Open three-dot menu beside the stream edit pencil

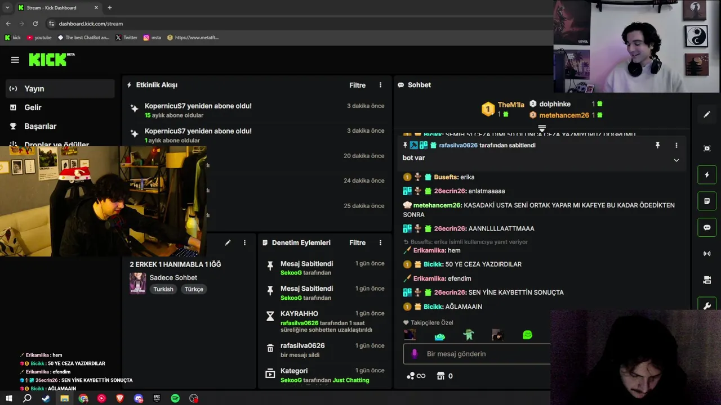(x=244, y=243)
